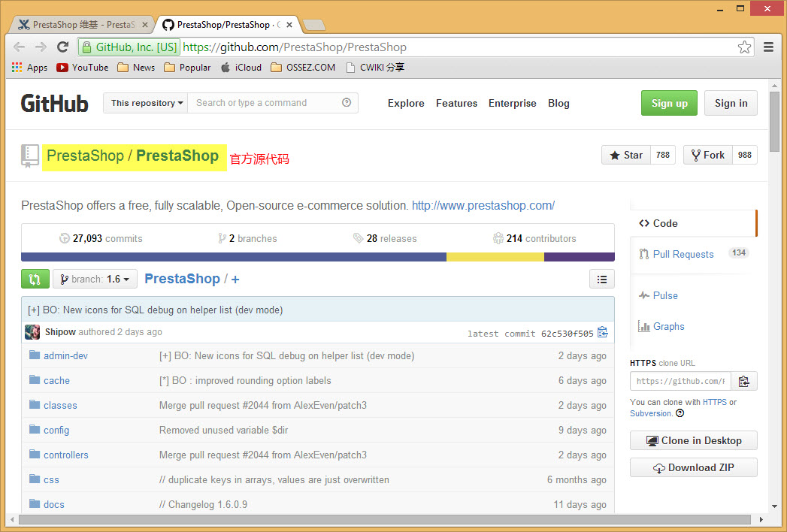Select the PrestaShop/PrestaShop browser tab
787x532 pixels.
pyautogui.click(x=227, y=25)
